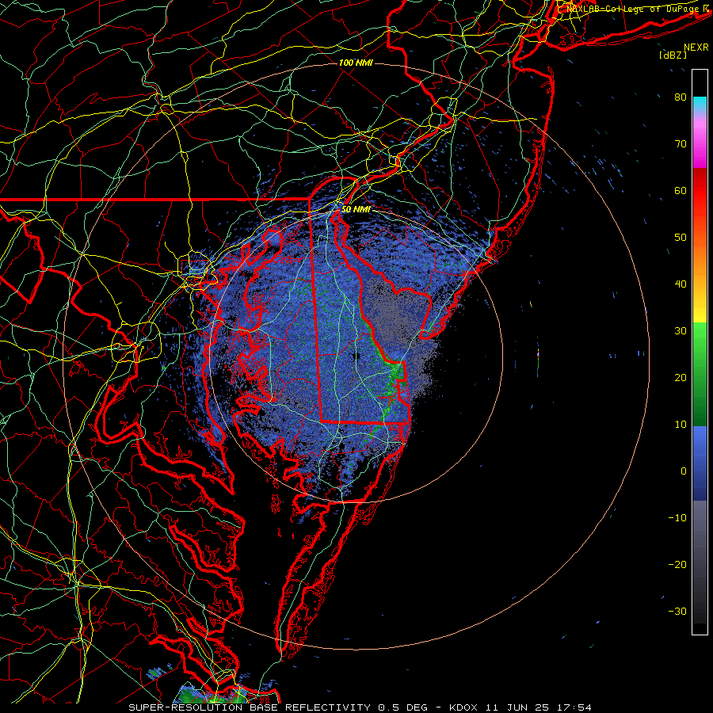The height and width of the screenshot is (713, 713).
Task: Click the "11 JUN 25" date in the caption
Action: click(x=518, y=707)
